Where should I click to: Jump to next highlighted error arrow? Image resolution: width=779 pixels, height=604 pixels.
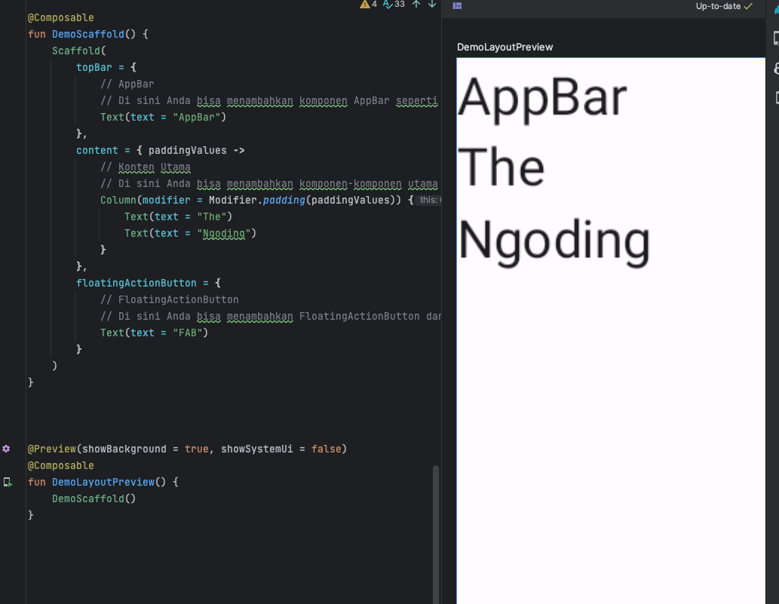coord(432,5)
